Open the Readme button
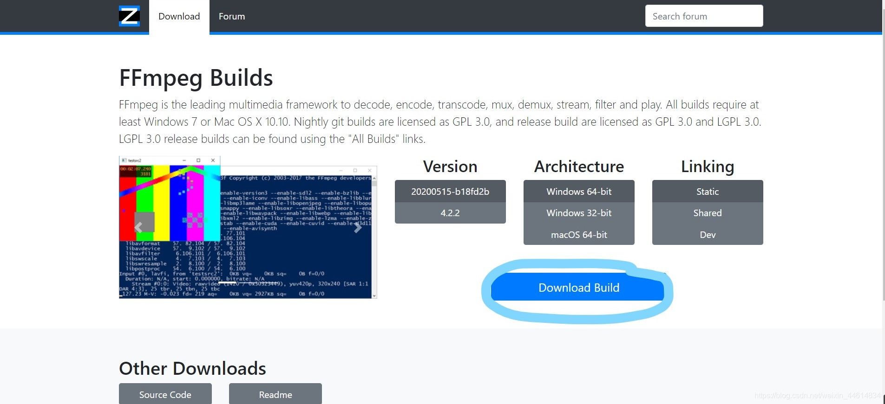The height and width of the screenshot is (404, 885). pos(275,394)
